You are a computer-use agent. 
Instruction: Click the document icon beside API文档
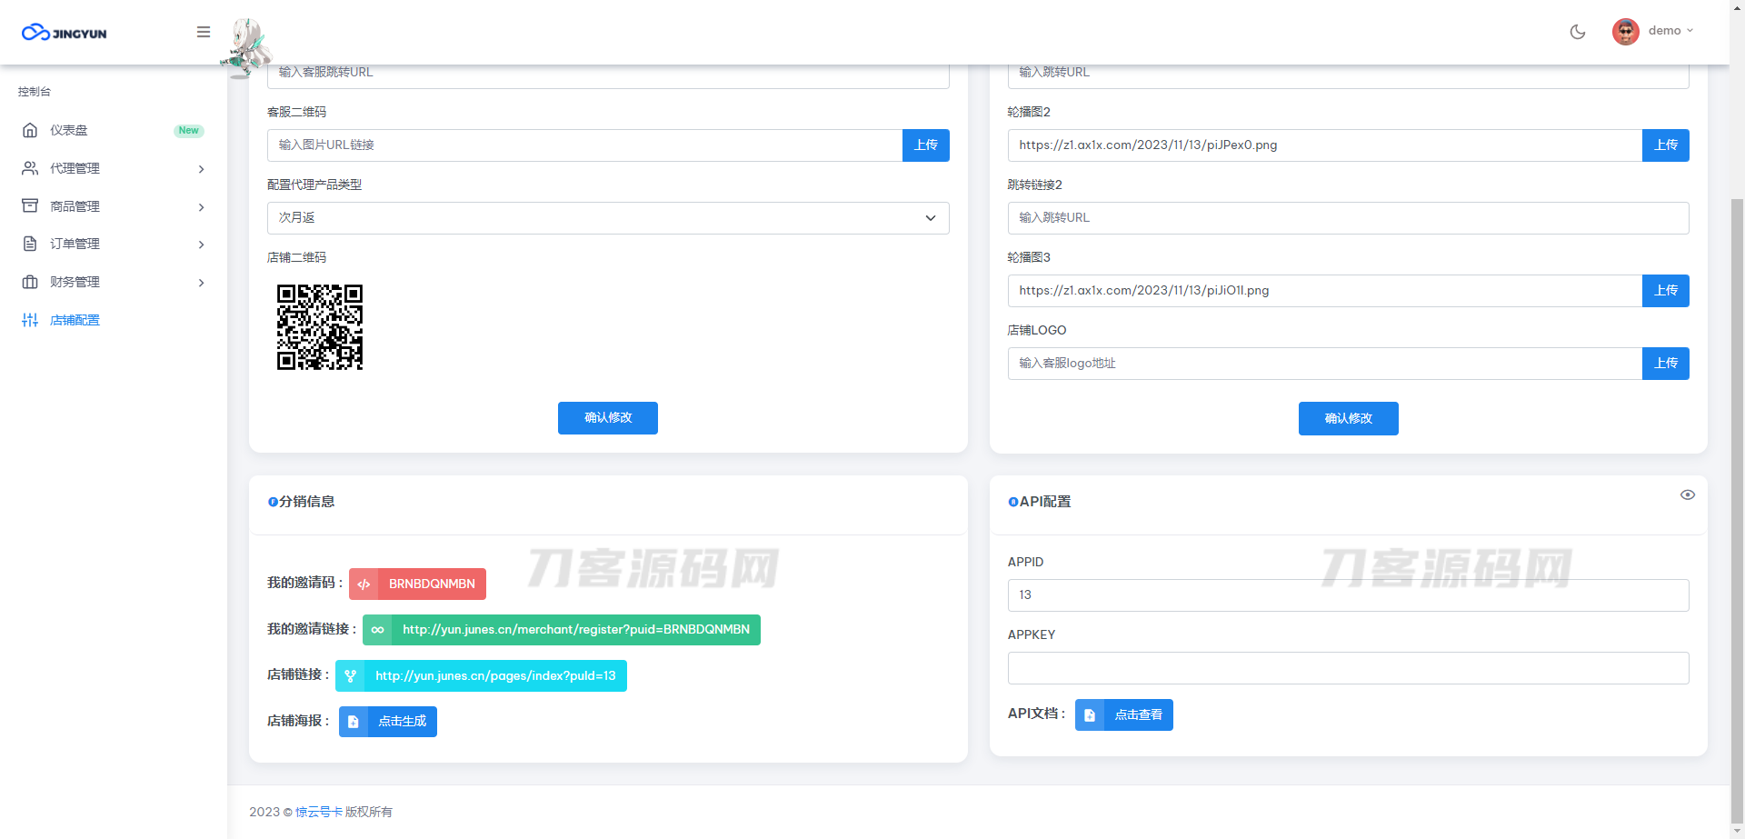pos(1090,714)
